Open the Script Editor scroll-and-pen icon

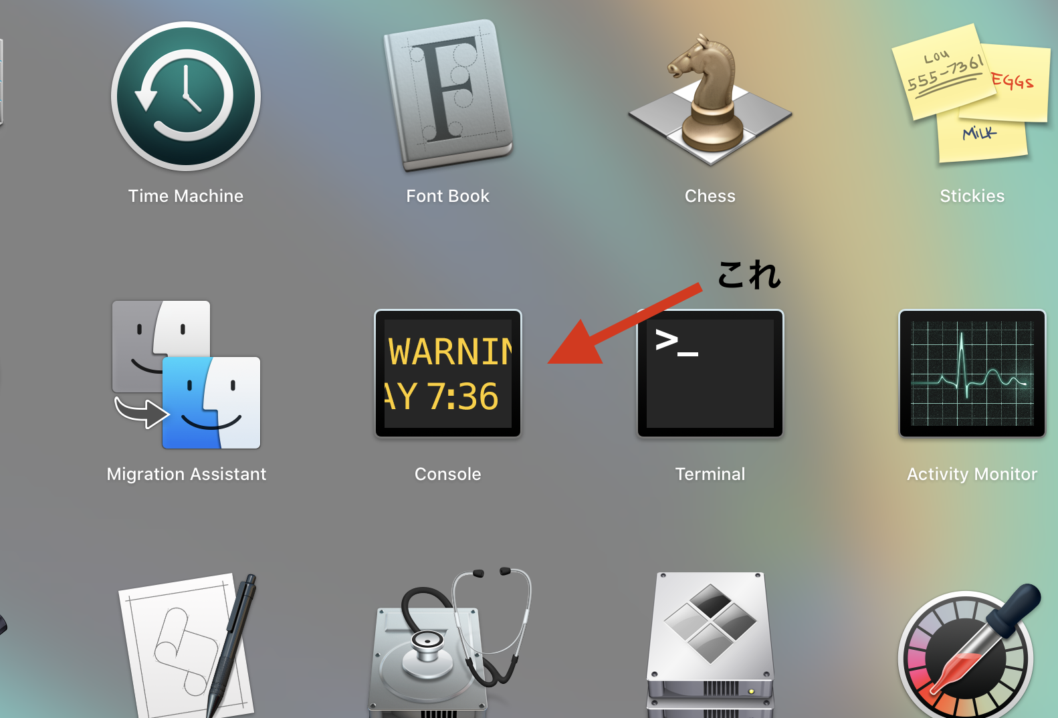[188, 645]
